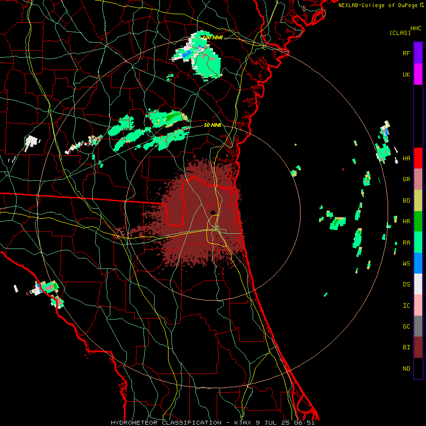Click the GC legend label
Image resolution: width=426 pixels, height=426 pixels.
pos(406,326)
